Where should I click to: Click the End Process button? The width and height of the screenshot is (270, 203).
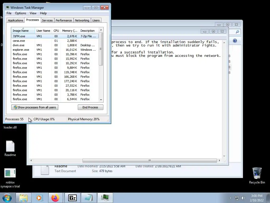click(x=90, y=107)
